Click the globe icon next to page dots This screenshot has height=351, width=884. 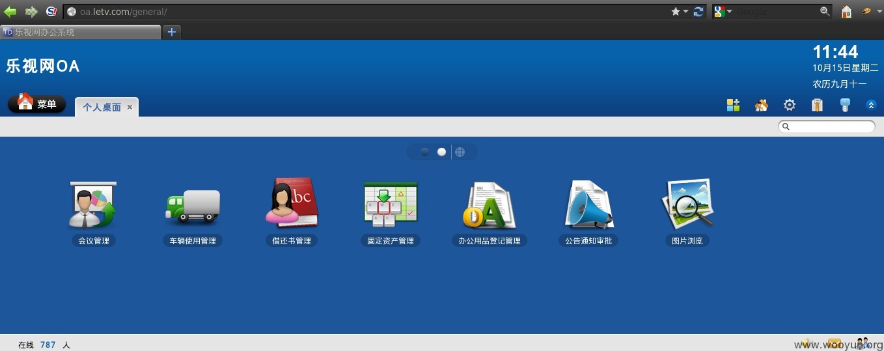[460, 152]
